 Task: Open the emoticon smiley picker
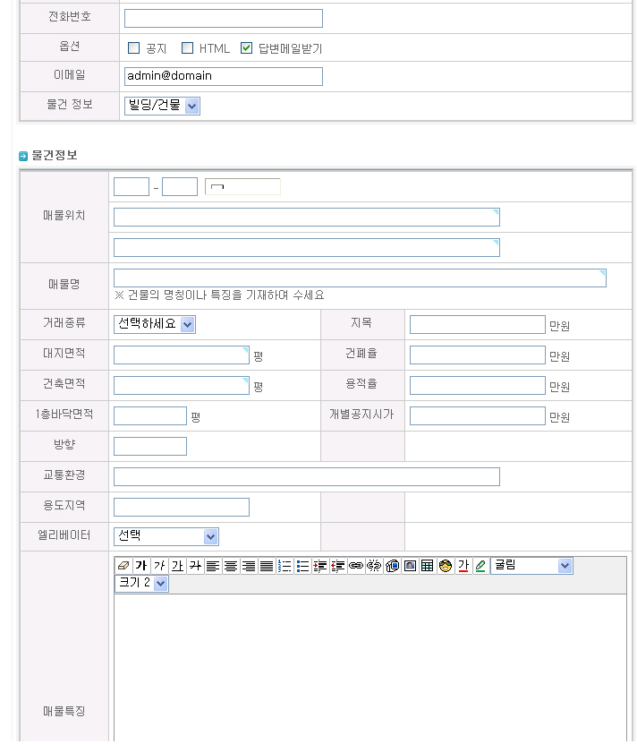pos(446,566)
